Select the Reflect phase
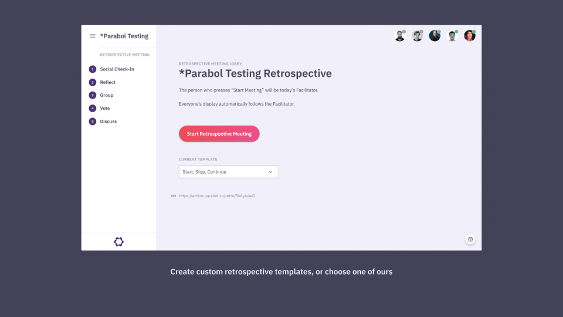563x317 pixels. (108, 82)
